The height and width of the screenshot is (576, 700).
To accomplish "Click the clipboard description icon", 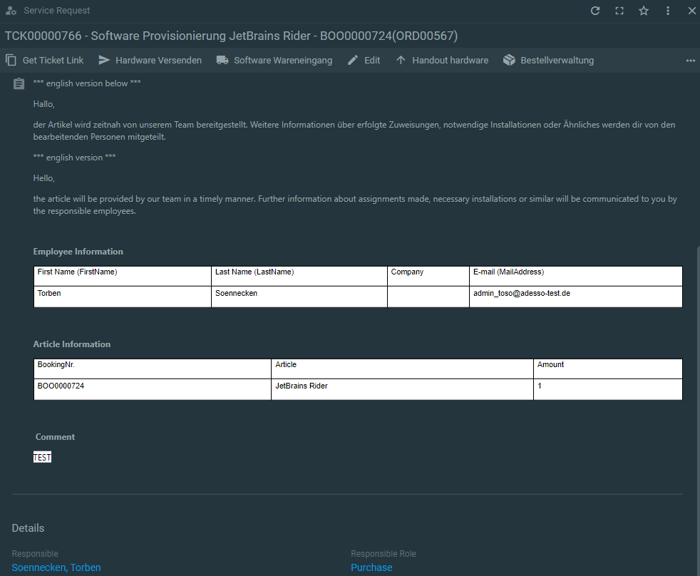I will point(19,83).
